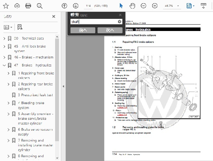Screen dimensions: 213x161
Task: Collapse side panel with left triangle
Action: coord(63,86)
